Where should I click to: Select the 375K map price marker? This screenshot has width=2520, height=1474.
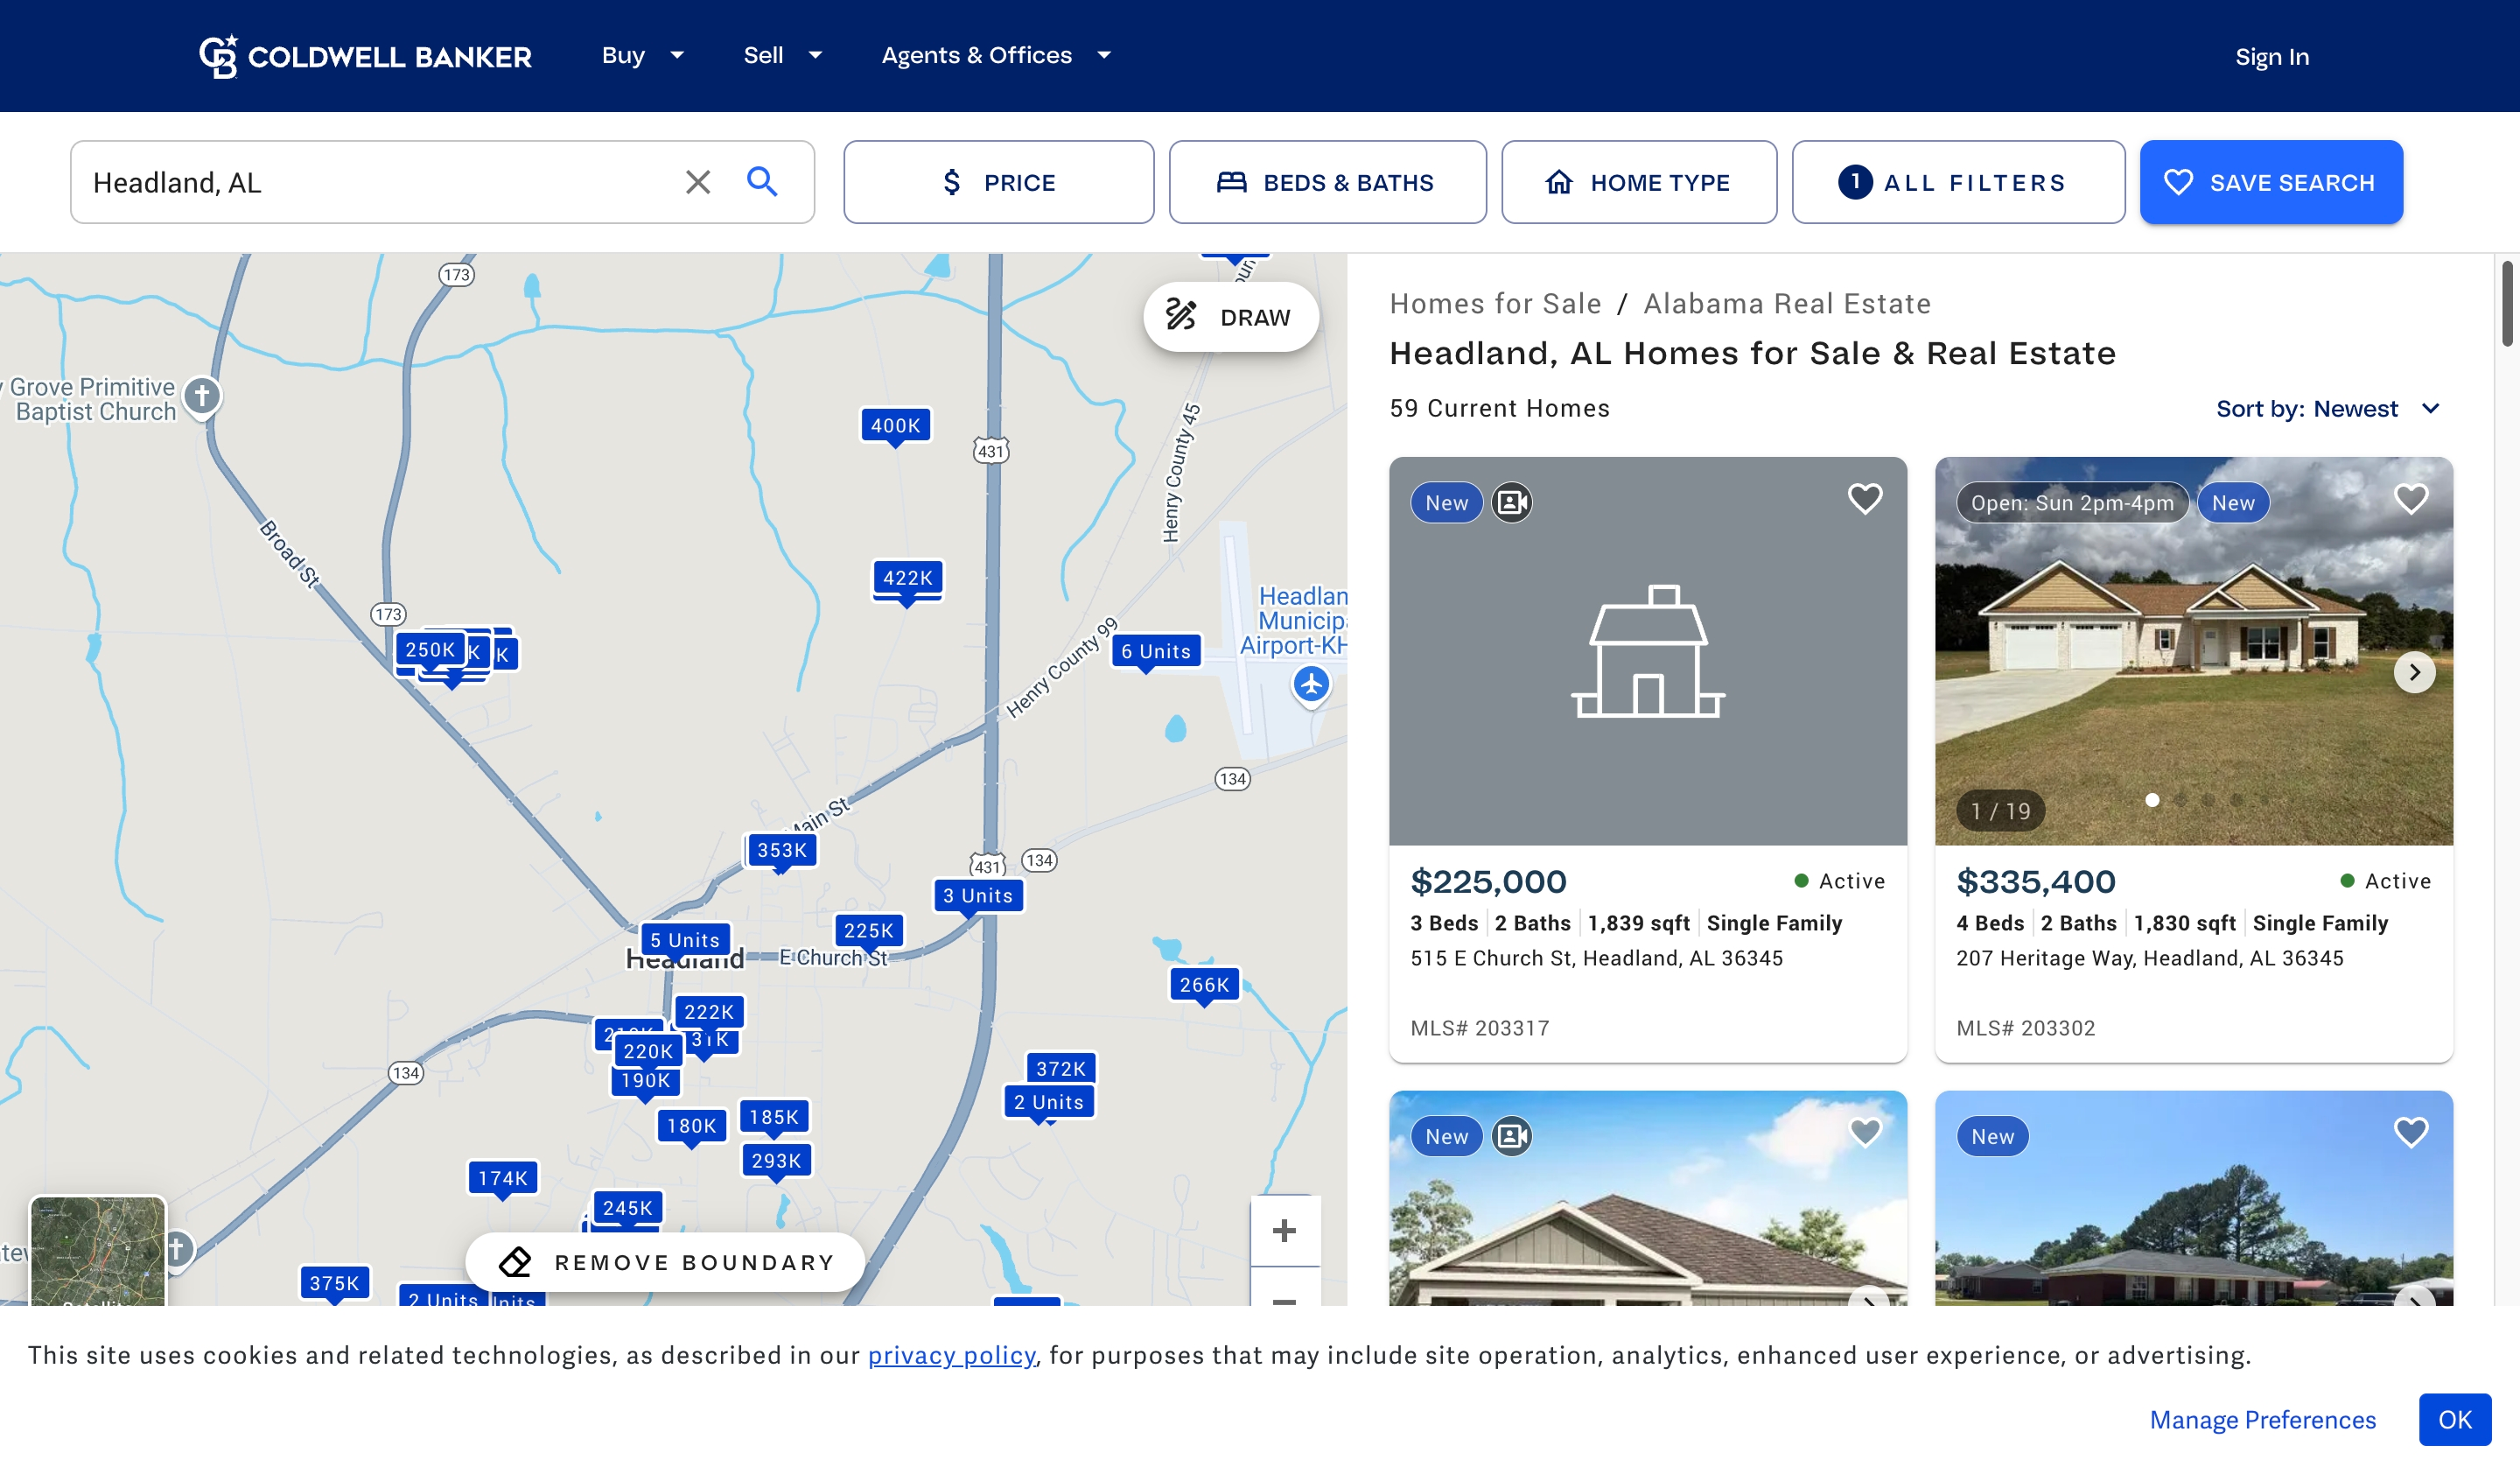coord(334,1283)
